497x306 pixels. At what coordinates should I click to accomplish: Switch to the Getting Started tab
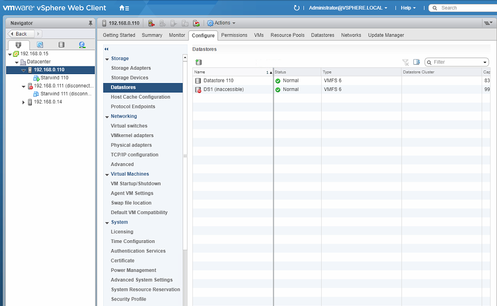pyautogui.click(x=119, y=35)
